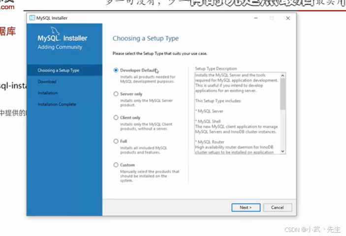Go to the Download step in sidebar
This screenshot has width=346, height=236.
click(x=47, y=82)
